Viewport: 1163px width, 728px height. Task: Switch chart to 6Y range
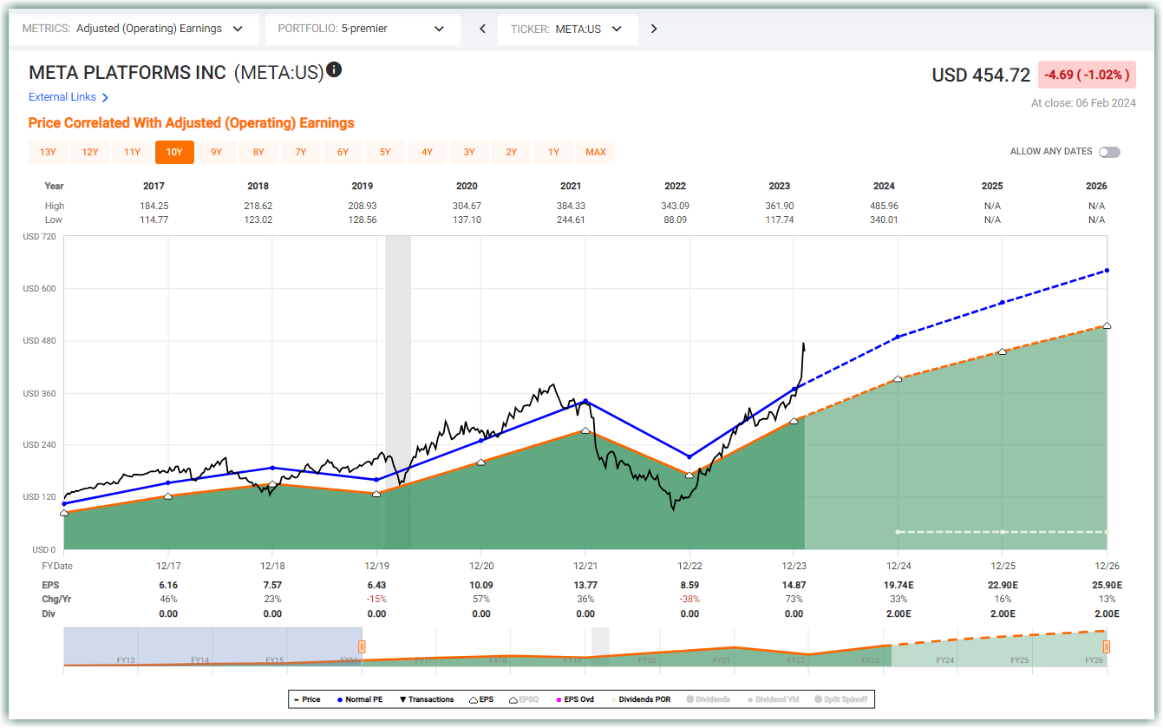coord(343,153)
